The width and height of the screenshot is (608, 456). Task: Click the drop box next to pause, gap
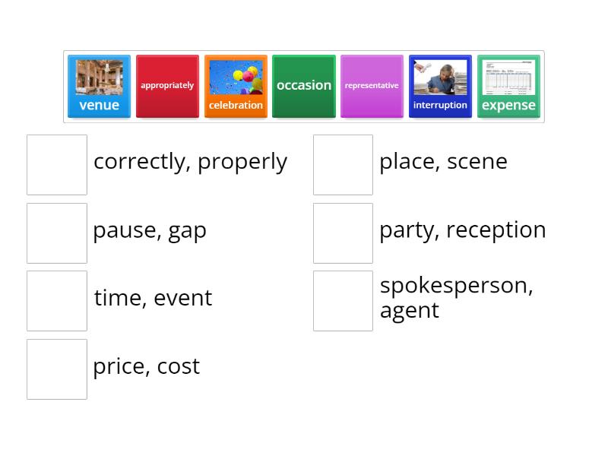[57, 233]
